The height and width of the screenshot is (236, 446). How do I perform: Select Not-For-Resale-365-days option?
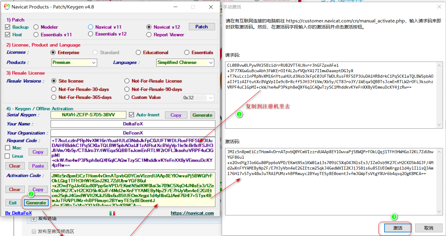(x=54, y=97)
